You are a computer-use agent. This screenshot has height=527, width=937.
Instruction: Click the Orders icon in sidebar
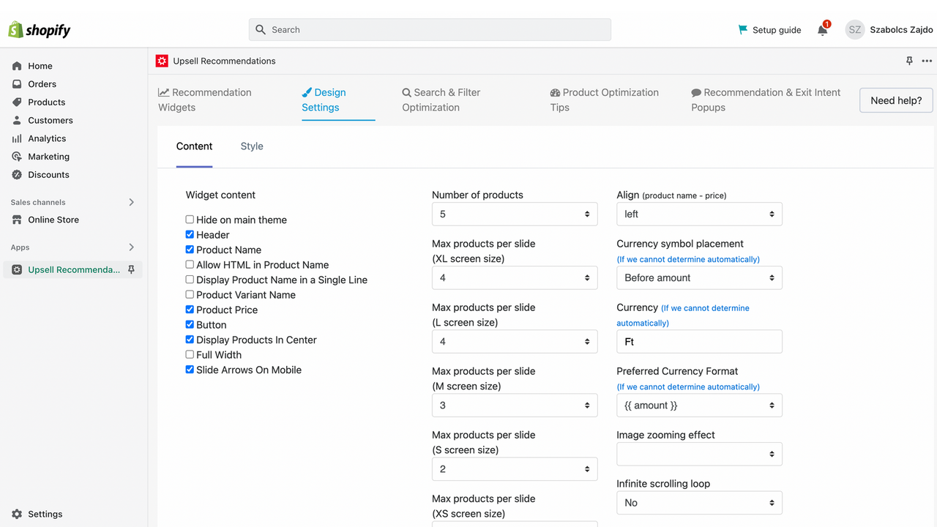17,84
